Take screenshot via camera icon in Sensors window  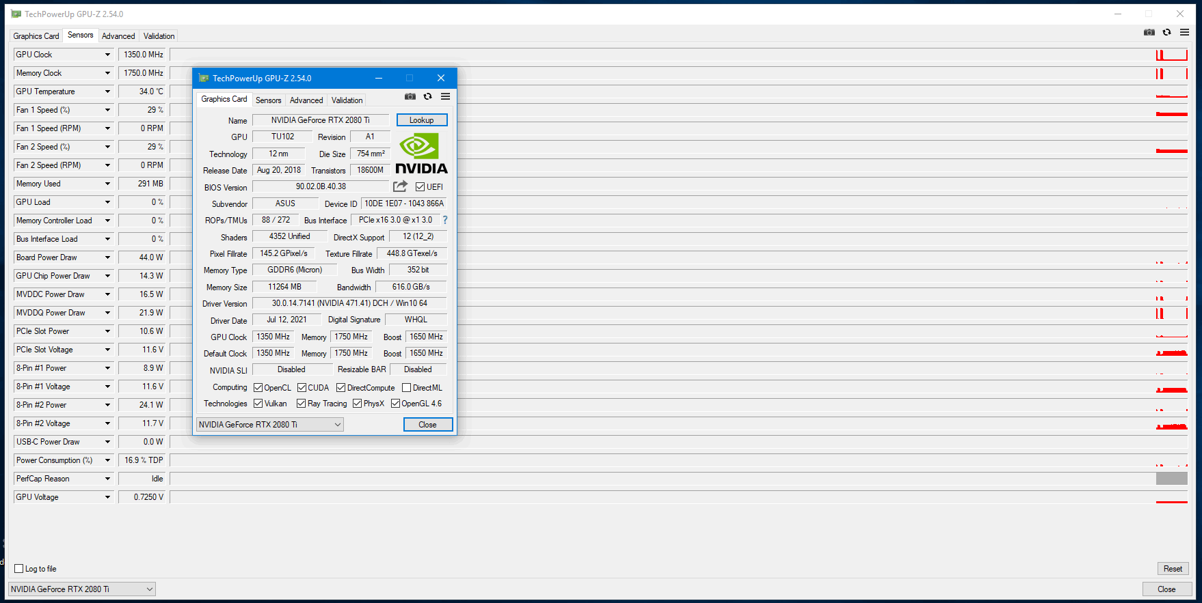[x=1149, y=32]
